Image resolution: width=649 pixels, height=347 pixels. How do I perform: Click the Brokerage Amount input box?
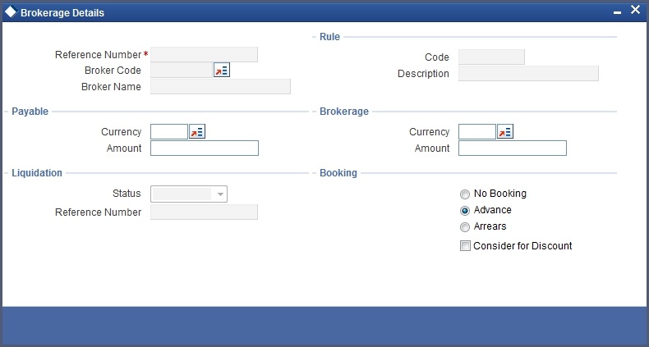[x=513, y=148]
